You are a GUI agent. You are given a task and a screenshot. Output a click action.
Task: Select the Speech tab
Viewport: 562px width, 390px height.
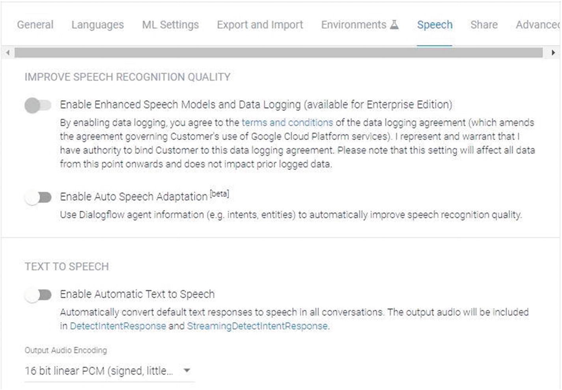coord(435,25)
